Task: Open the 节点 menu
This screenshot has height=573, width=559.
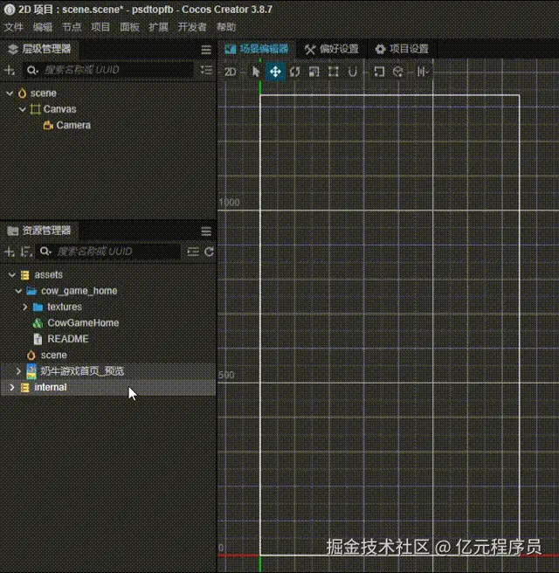Action: point(72,27)
